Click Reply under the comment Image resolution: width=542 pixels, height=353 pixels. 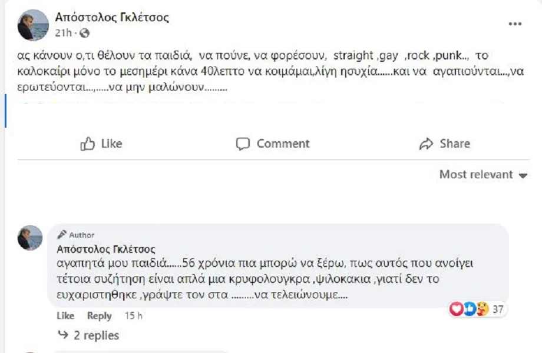(x=99, y=316)
